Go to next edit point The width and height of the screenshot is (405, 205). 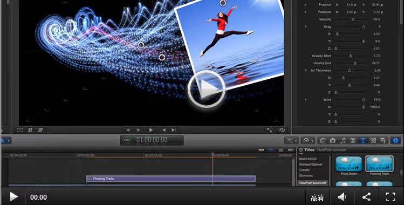pyautogui.click(x=174, y=130)
